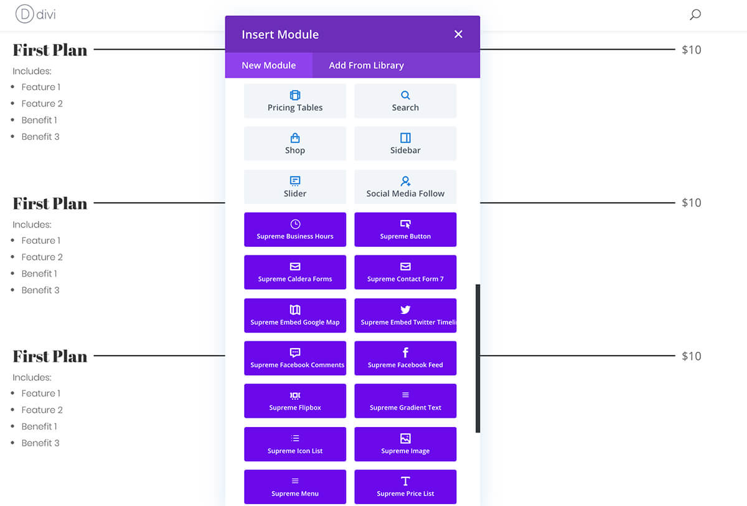Insert the Supreme Menu module

(295, 487)
